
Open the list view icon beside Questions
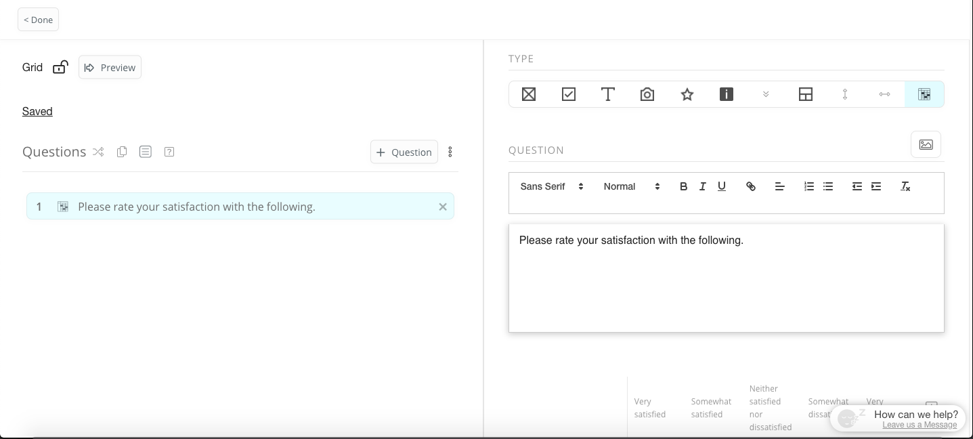(146, 152)
